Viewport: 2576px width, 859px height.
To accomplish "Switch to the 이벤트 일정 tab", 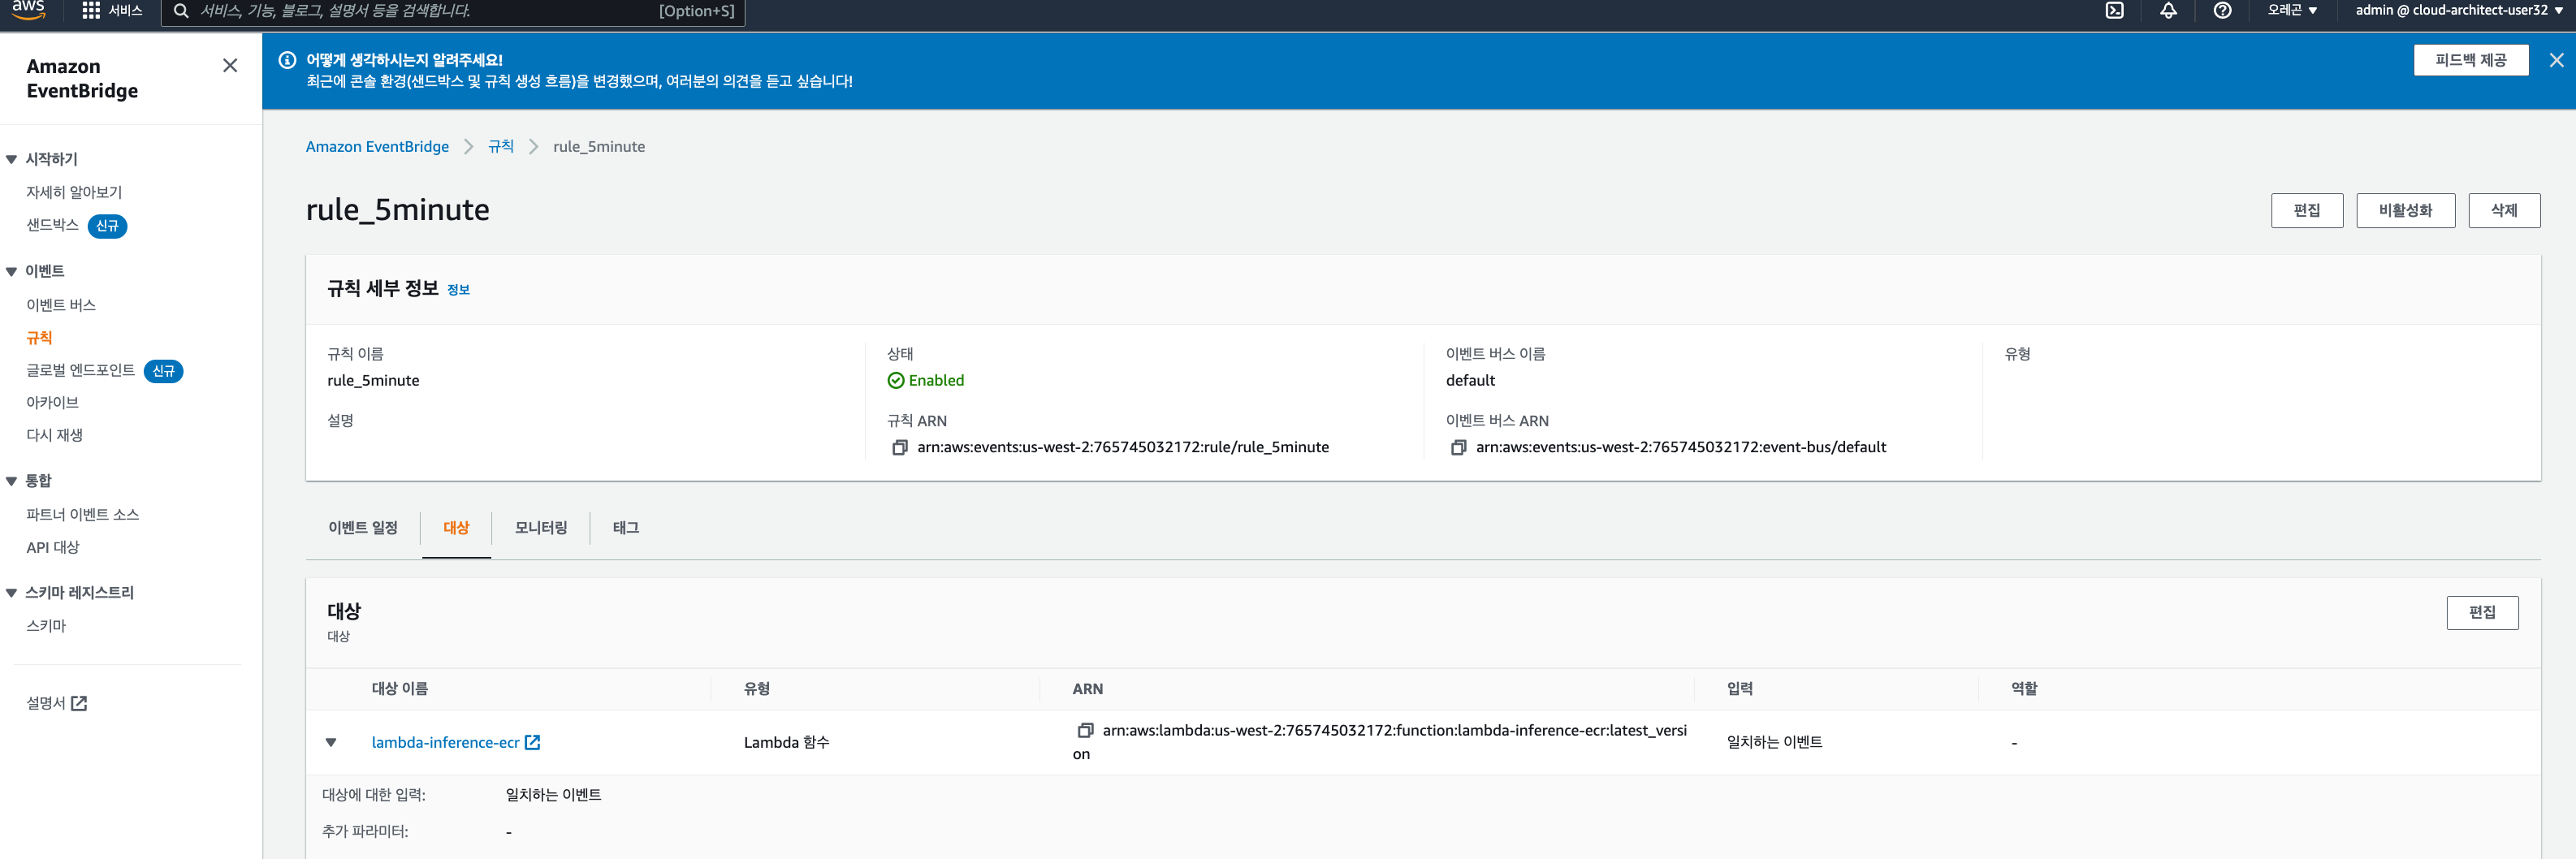I will click(363, 527).
